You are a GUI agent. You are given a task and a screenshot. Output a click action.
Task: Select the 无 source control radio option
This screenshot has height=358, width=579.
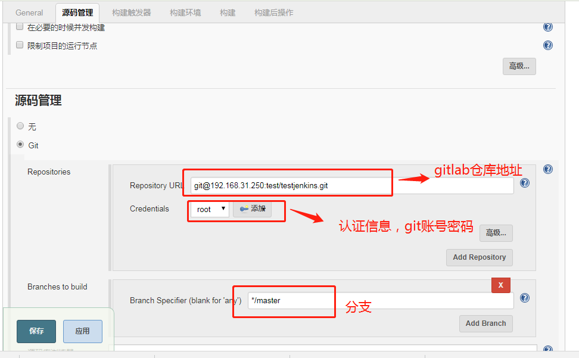click(x=20, y=126)
